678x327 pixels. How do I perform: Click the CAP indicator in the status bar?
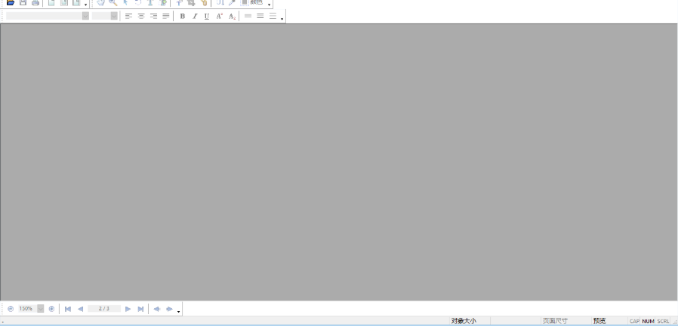click(x=634, y=322)
